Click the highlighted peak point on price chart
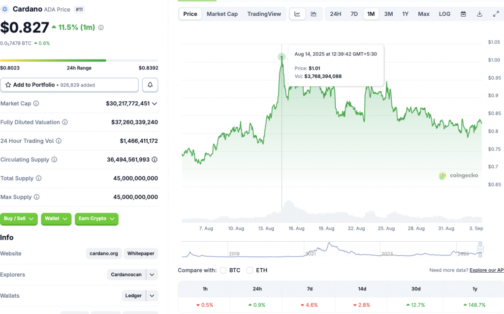Screen dimensions: 504x314 (282, 57)
